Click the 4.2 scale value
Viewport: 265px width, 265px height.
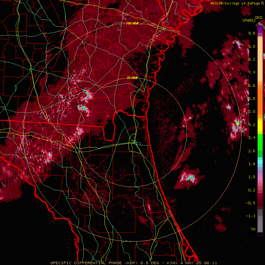coord(252,125)
